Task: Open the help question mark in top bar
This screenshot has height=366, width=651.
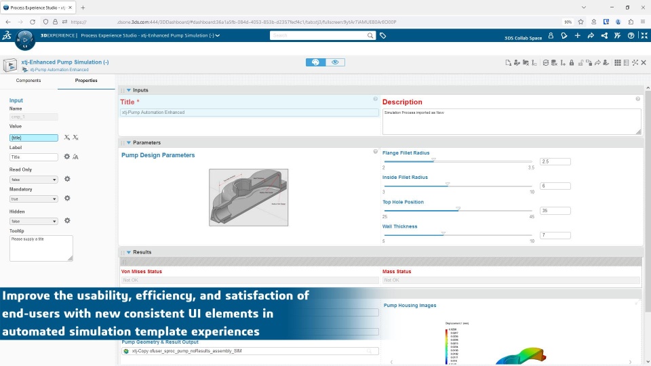Action: (x=631, y=36)
